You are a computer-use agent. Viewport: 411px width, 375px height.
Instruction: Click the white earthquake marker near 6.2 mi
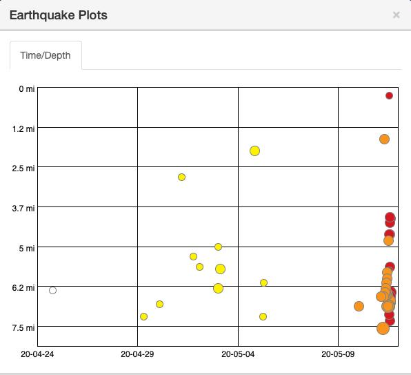[x=52, y=290]
